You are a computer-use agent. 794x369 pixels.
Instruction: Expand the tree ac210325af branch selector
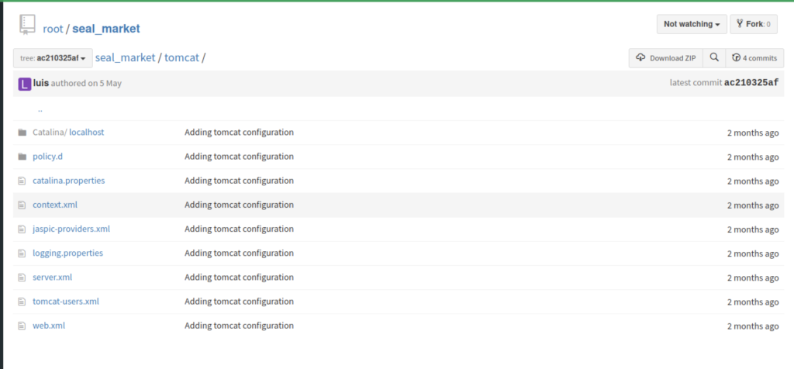point(53,58)
